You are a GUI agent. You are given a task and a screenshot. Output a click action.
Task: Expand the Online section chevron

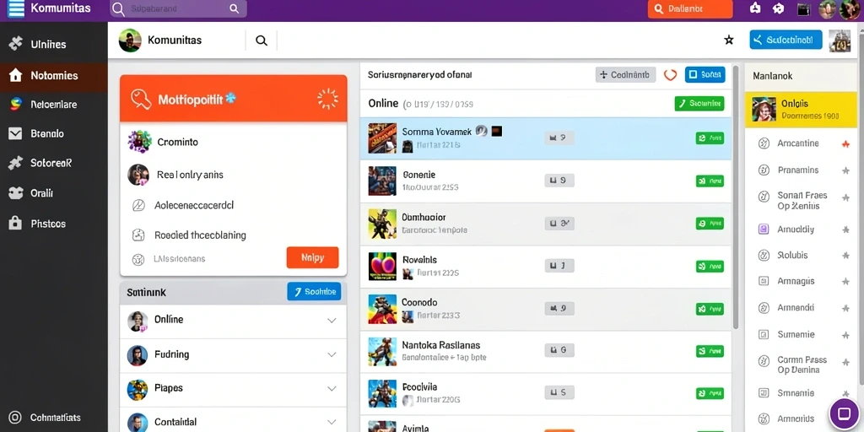[332, 320]
